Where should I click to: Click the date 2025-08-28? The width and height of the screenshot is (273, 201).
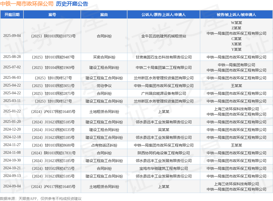(12, 57)
